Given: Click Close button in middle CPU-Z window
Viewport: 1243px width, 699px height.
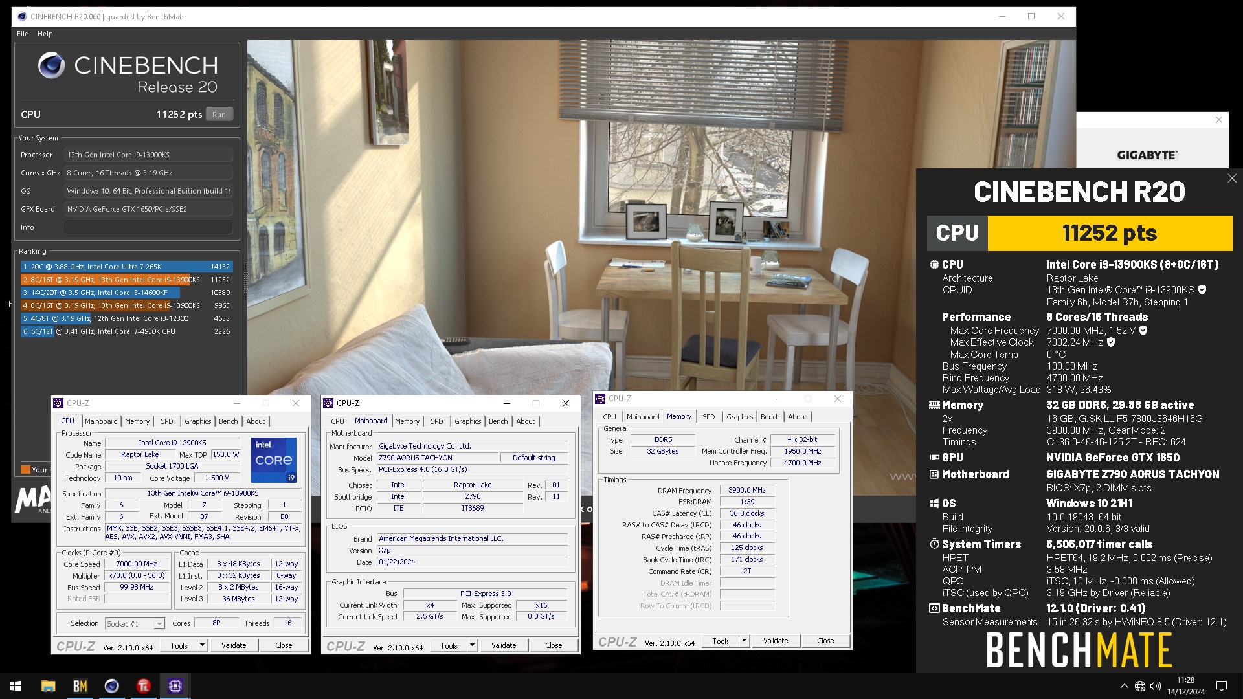Looking at the screenshot, I should coord(554,645).
